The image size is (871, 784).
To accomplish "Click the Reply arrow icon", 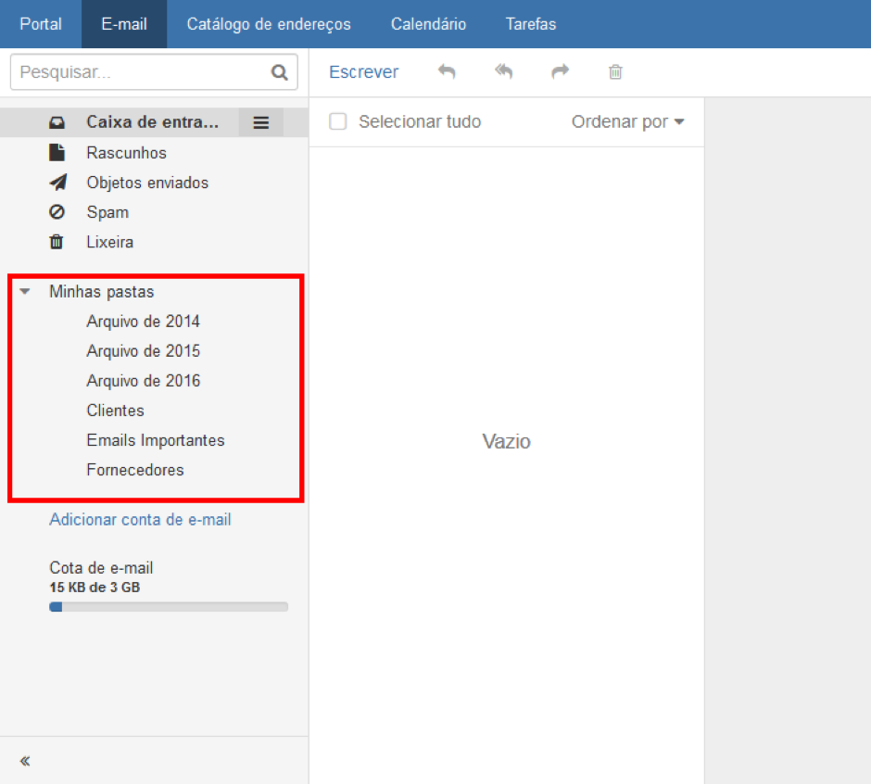I will click(x=447, y=72).
